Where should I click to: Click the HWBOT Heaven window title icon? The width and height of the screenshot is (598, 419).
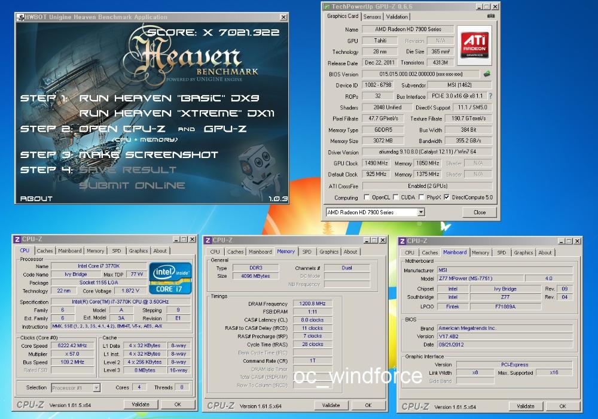(20, 17)
